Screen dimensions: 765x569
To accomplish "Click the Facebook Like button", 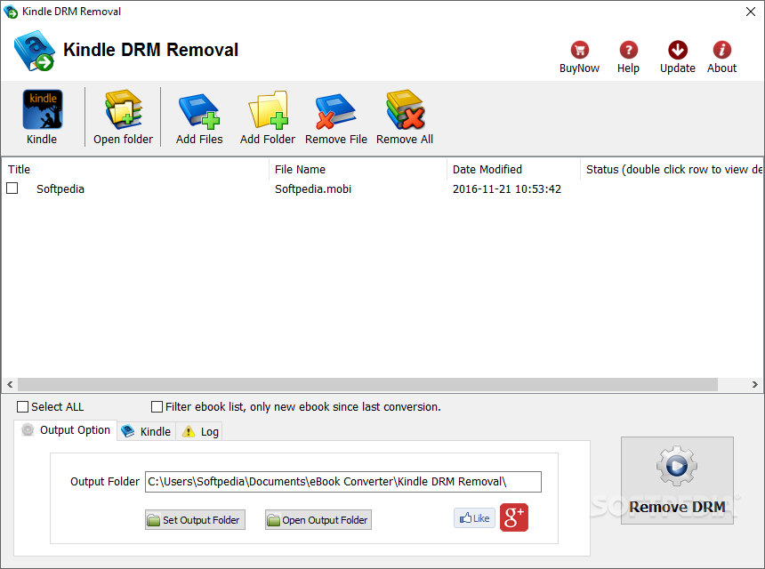I will click(474, 517).
